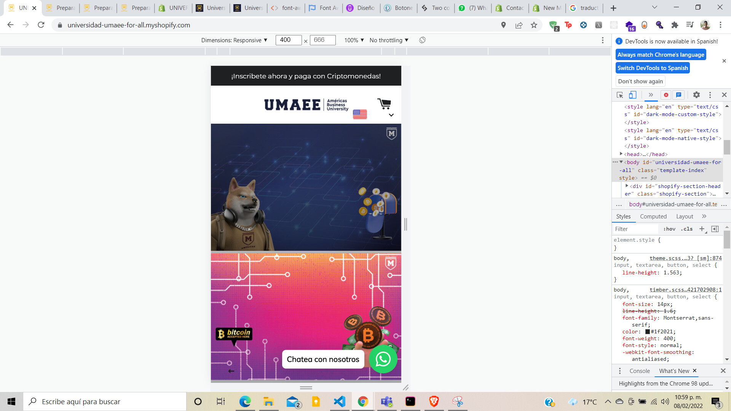Toggle the device toolbar icon
Screen dimensions: 731x411
[x=632, y=95]
